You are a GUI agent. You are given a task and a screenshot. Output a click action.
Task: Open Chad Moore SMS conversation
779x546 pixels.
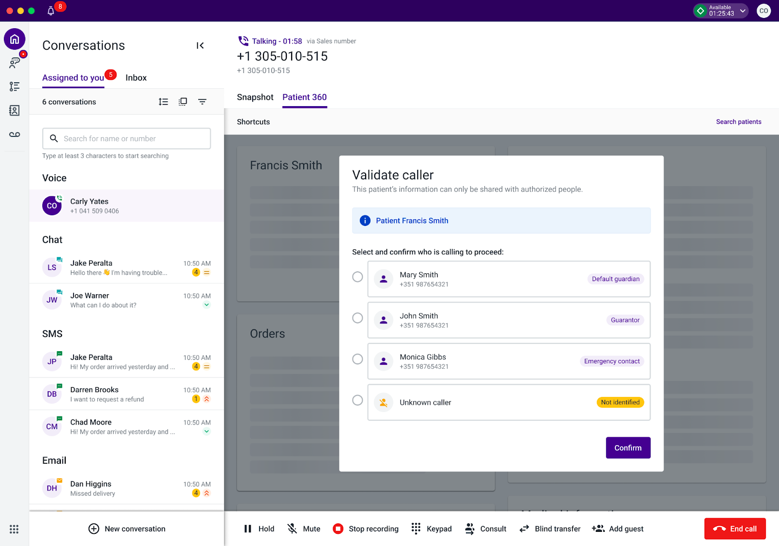coord(127,427)
